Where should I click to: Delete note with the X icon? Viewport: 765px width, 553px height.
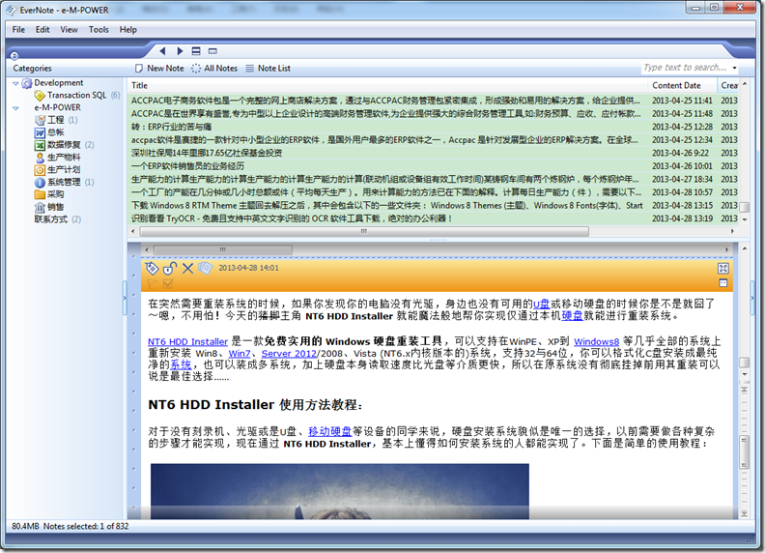(187, 268)
